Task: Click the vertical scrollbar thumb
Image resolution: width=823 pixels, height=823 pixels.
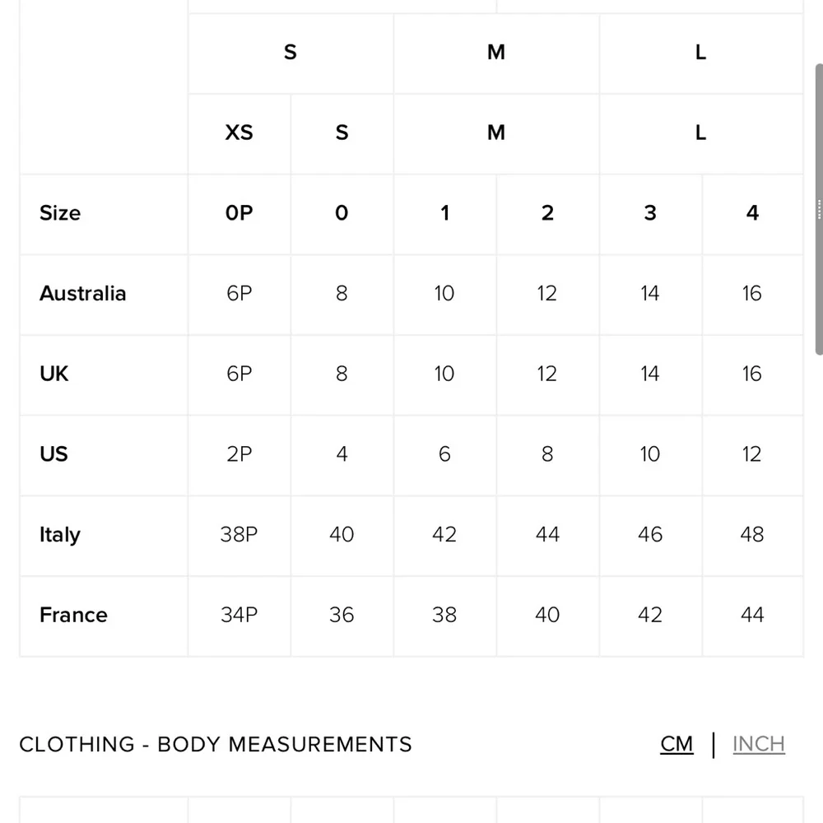Action: 818,210
